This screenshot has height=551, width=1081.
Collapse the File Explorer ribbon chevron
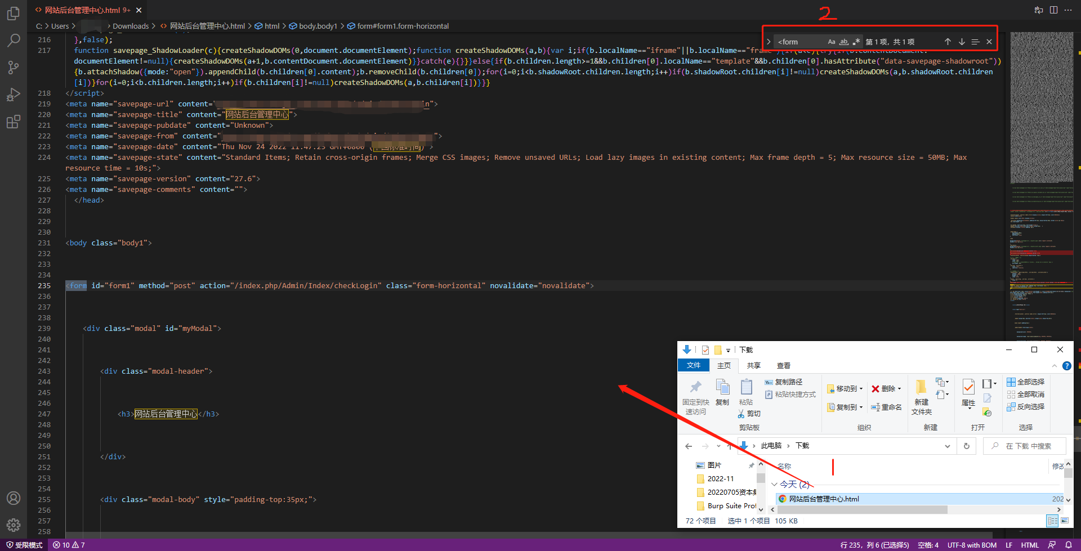pos(1055,366)
